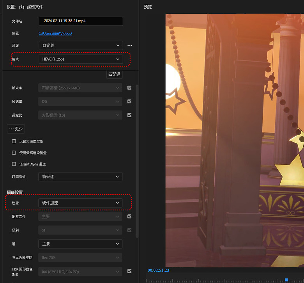Open the 級別 level dropdown 5.1
This screenshot has width=304, height=283.
80,230
